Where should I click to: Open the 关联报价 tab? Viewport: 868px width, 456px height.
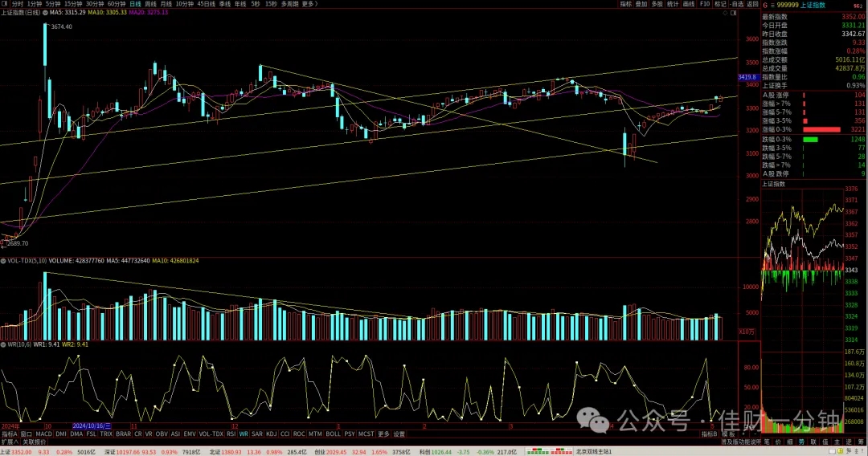[35, 442]
